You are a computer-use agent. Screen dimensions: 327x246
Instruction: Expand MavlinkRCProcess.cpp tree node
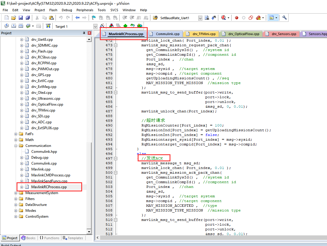tap(22, 187)
